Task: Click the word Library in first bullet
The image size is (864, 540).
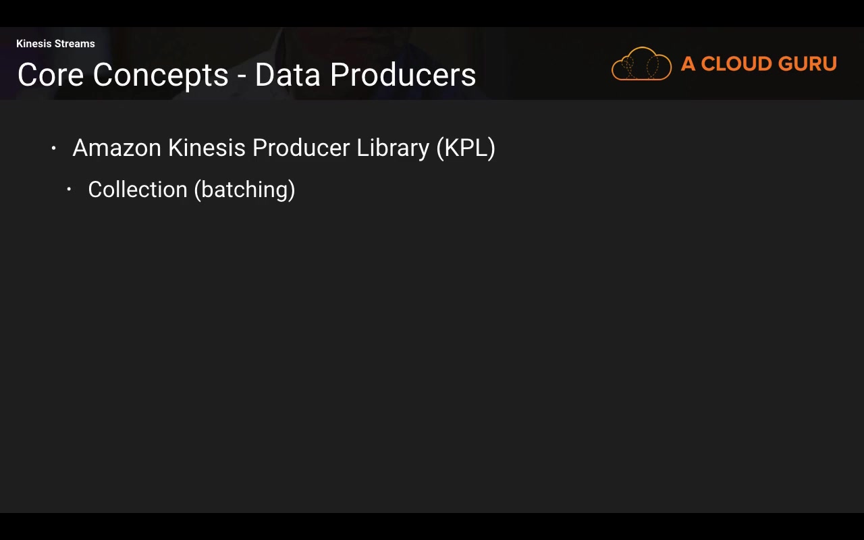Action: pyautogui.click(x=393, y=148)
